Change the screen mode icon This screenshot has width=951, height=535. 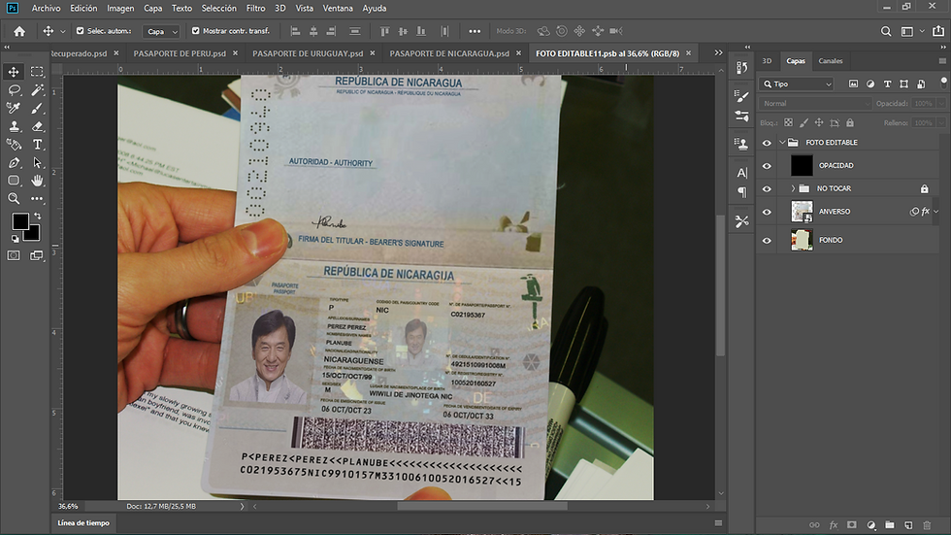pos(37,255)
